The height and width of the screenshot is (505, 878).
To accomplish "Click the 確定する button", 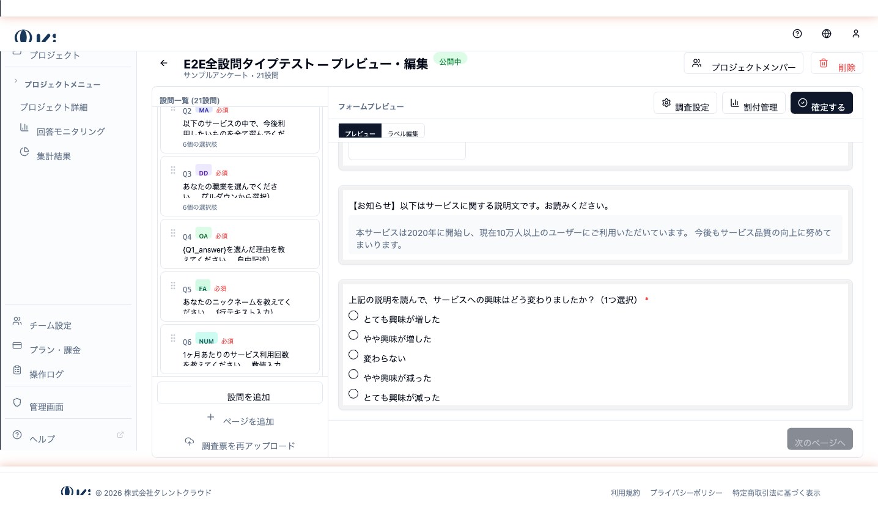I will pyautogui.click(x=821, y=103).
